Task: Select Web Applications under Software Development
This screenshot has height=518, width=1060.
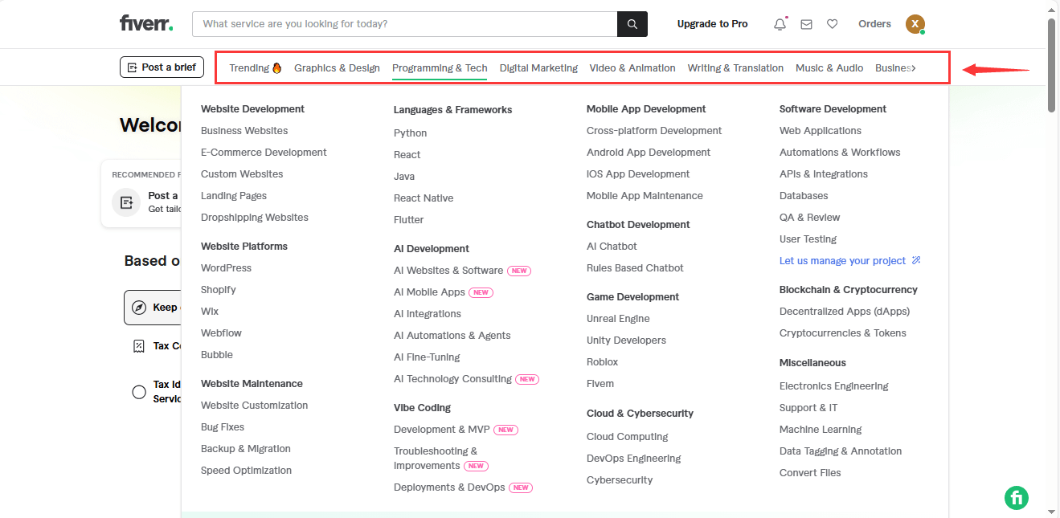Action: pos(821,131)
